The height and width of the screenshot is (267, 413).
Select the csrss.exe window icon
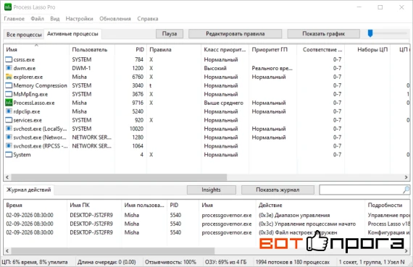click(9, 59)
